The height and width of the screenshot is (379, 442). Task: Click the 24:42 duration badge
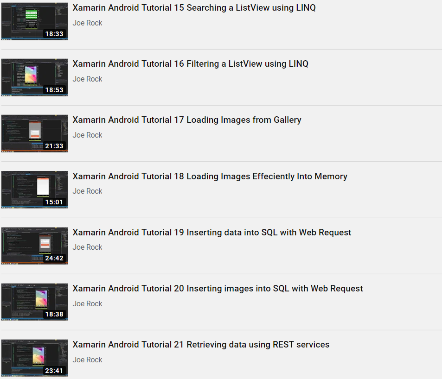pos(54,258)
